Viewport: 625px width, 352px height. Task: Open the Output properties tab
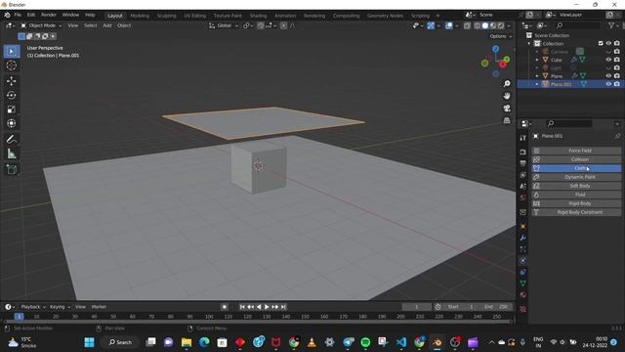pyautogui.click(x=523, y=163)
